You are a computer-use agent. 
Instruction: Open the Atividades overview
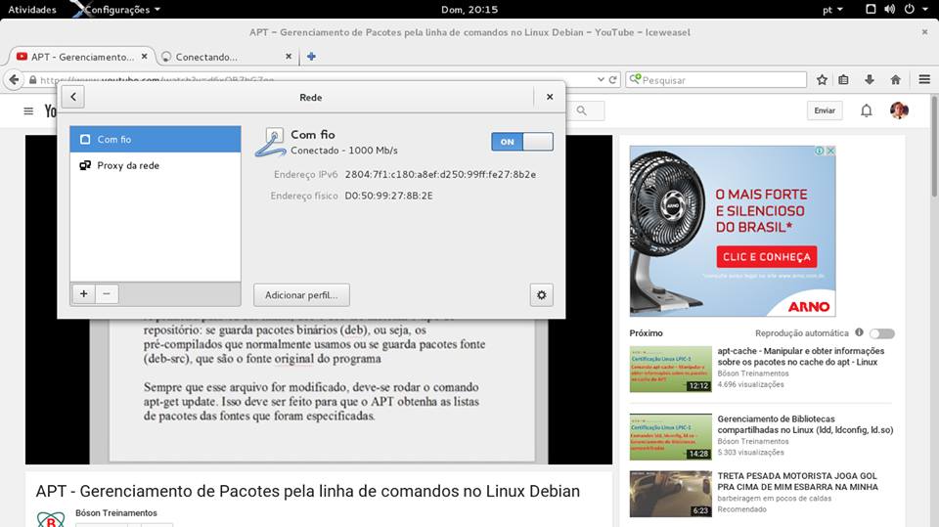[x=31, y=10]
